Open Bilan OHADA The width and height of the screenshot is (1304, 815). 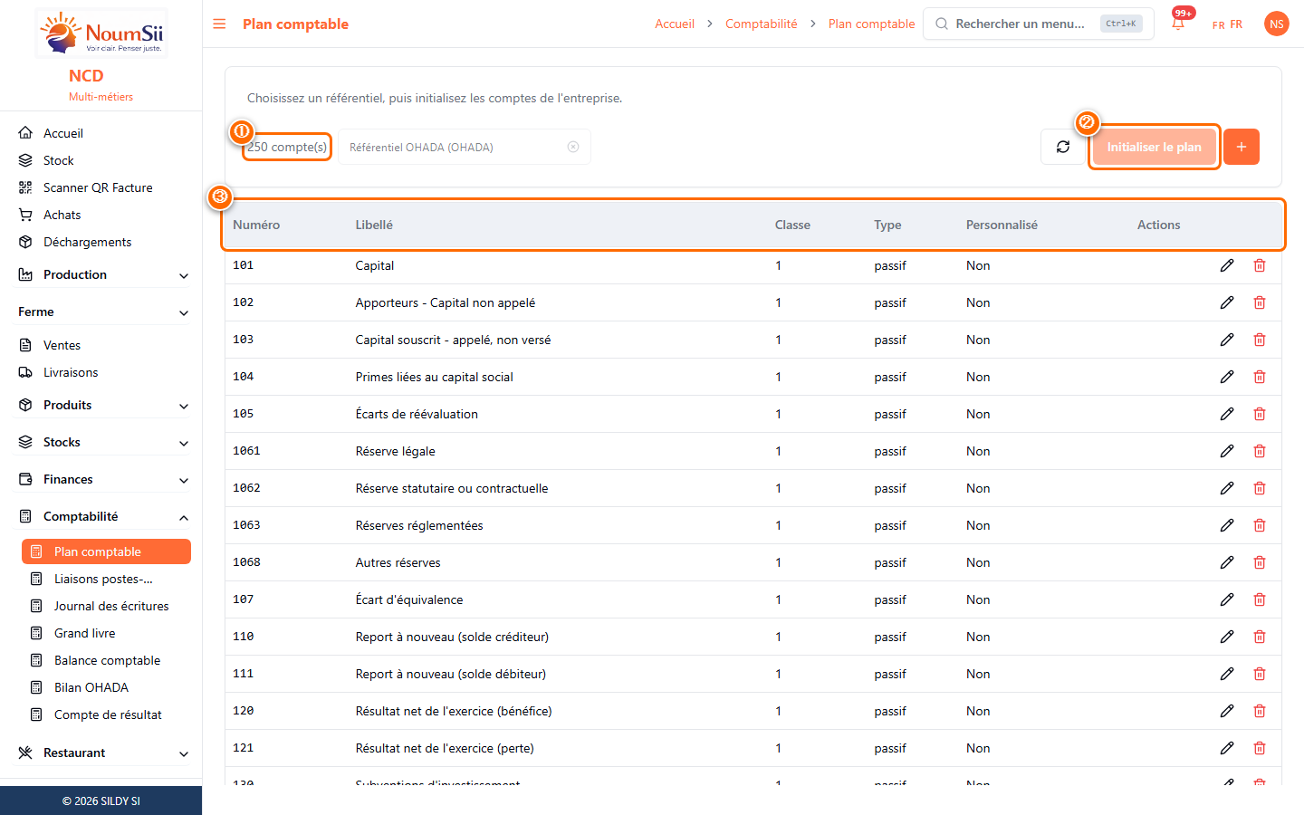[x=106, y=687]
